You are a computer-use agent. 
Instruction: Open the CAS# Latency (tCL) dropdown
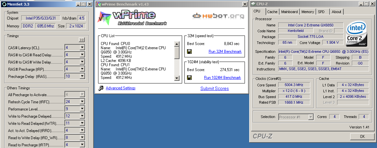pos(82,48)
